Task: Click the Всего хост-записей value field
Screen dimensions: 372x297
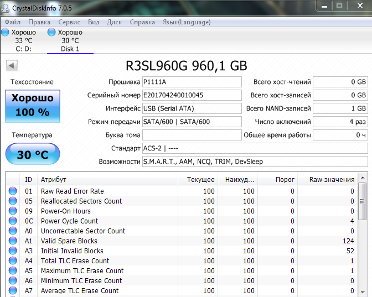Action: [x=340, y=95]
